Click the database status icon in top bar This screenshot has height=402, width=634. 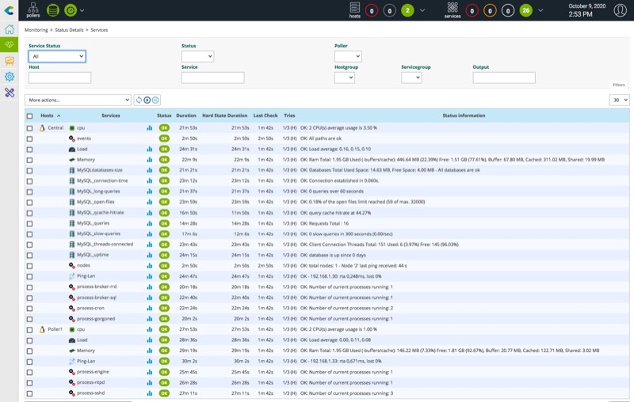(53, 10)
